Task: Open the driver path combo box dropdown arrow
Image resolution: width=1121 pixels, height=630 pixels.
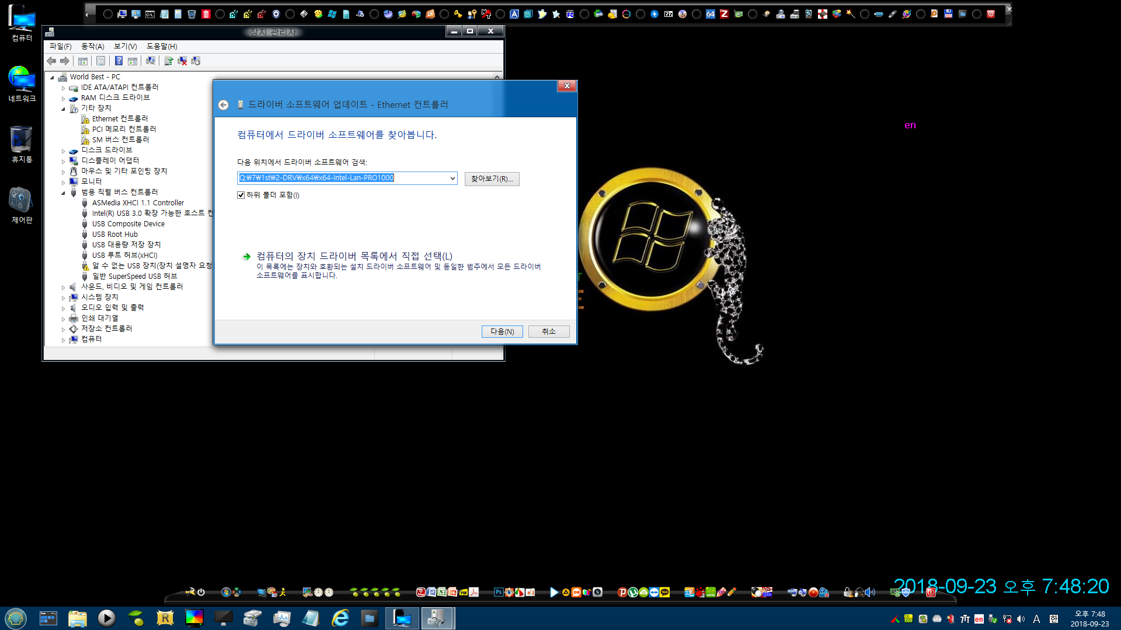Action: click(x=452, y=178)
